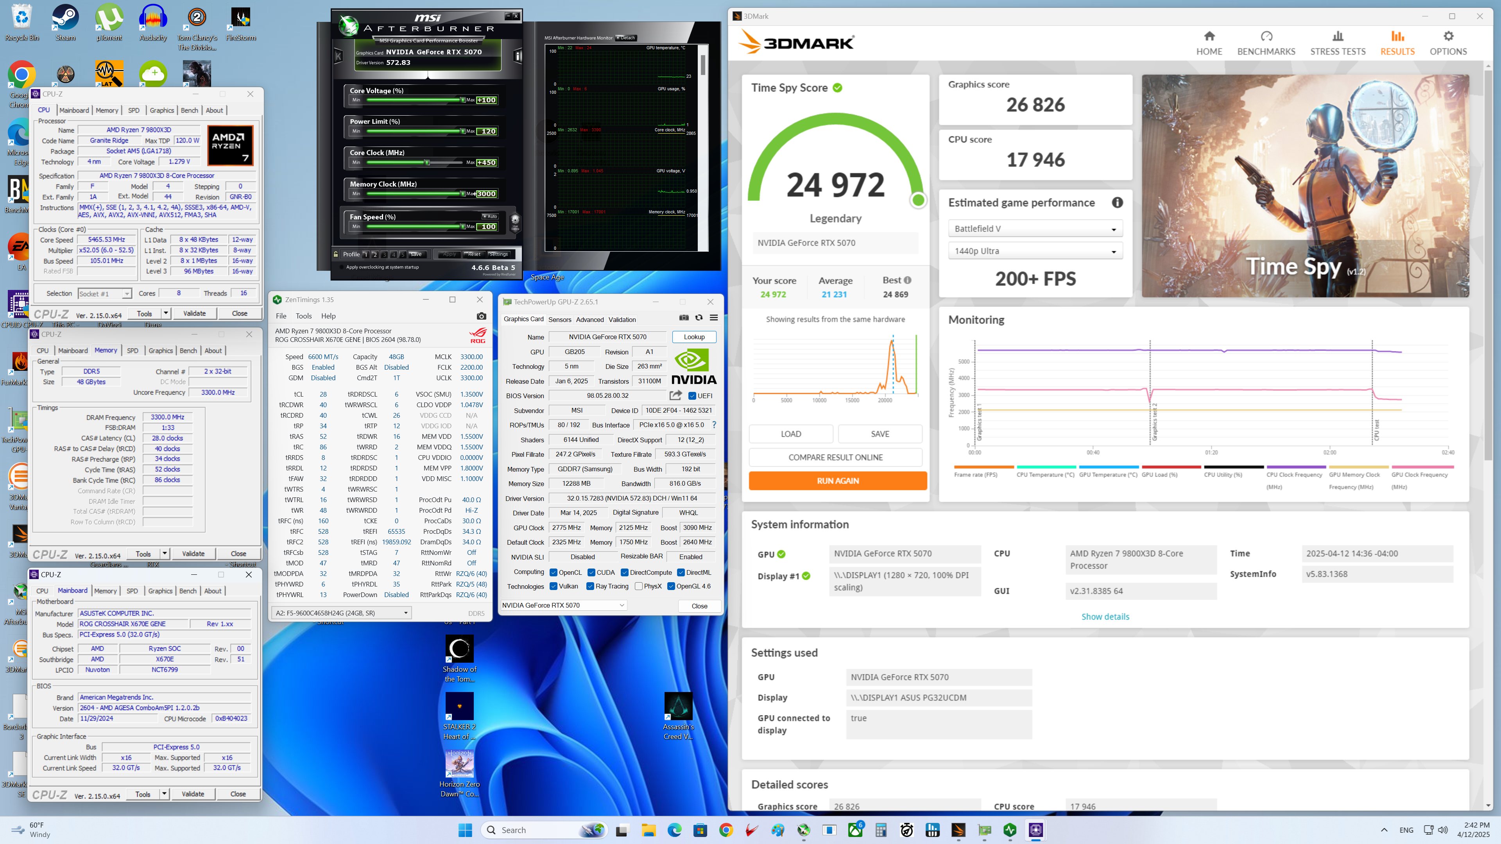Click the Windows Start button

(465, 830)
